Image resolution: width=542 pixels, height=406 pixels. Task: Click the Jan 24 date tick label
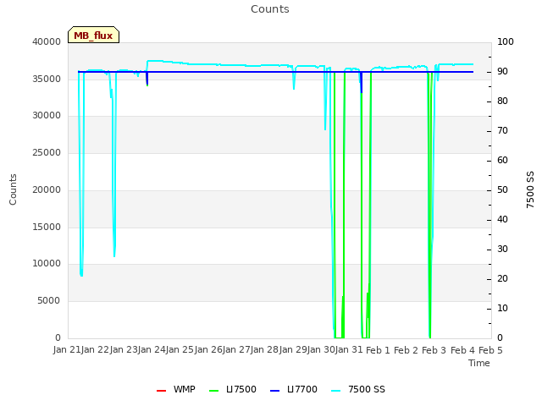click(152, 349)
